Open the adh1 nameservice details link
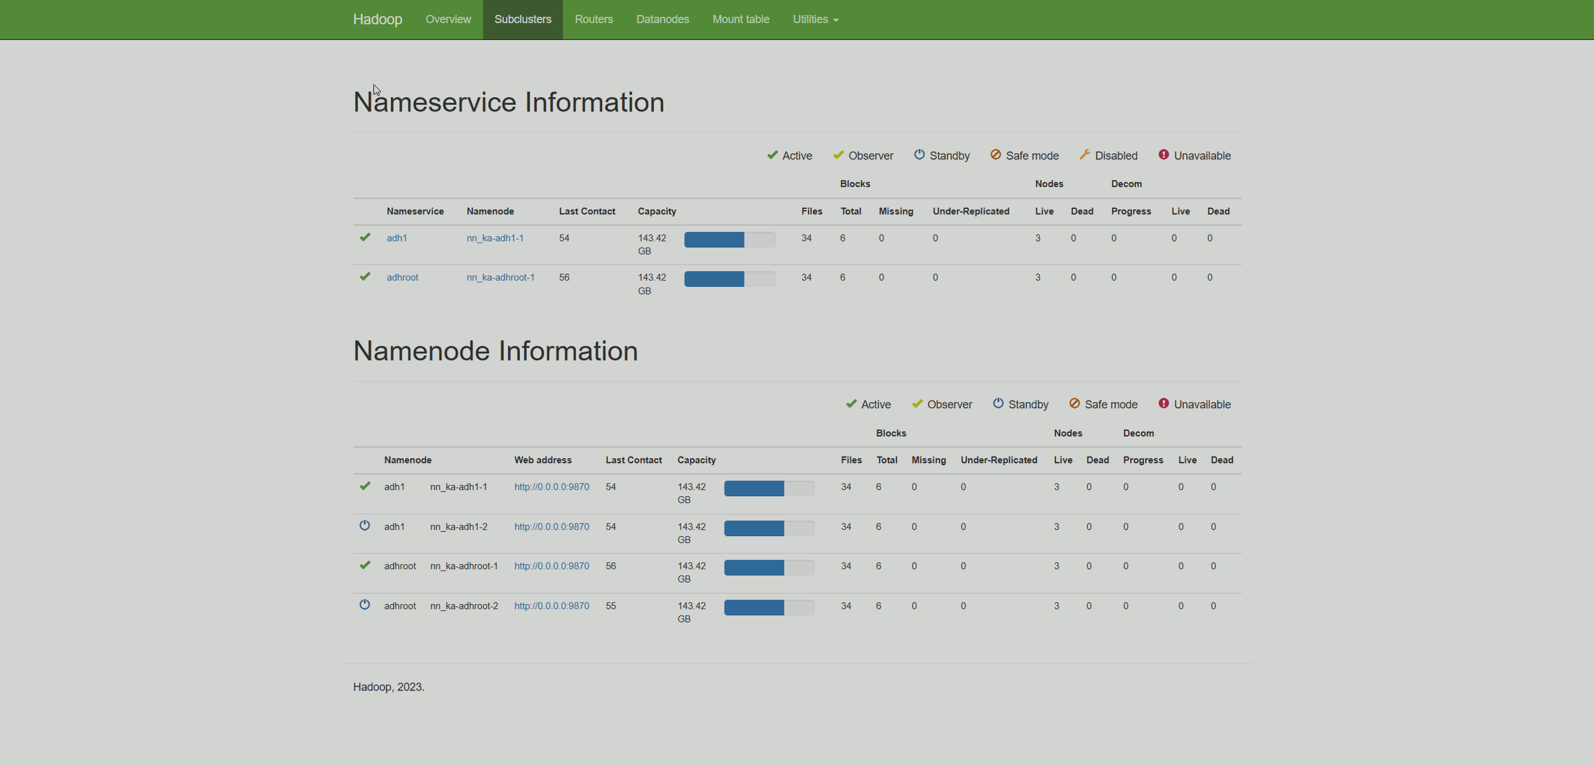The width and height of the screenshot is (1594, 765). [x=396, y=238]
